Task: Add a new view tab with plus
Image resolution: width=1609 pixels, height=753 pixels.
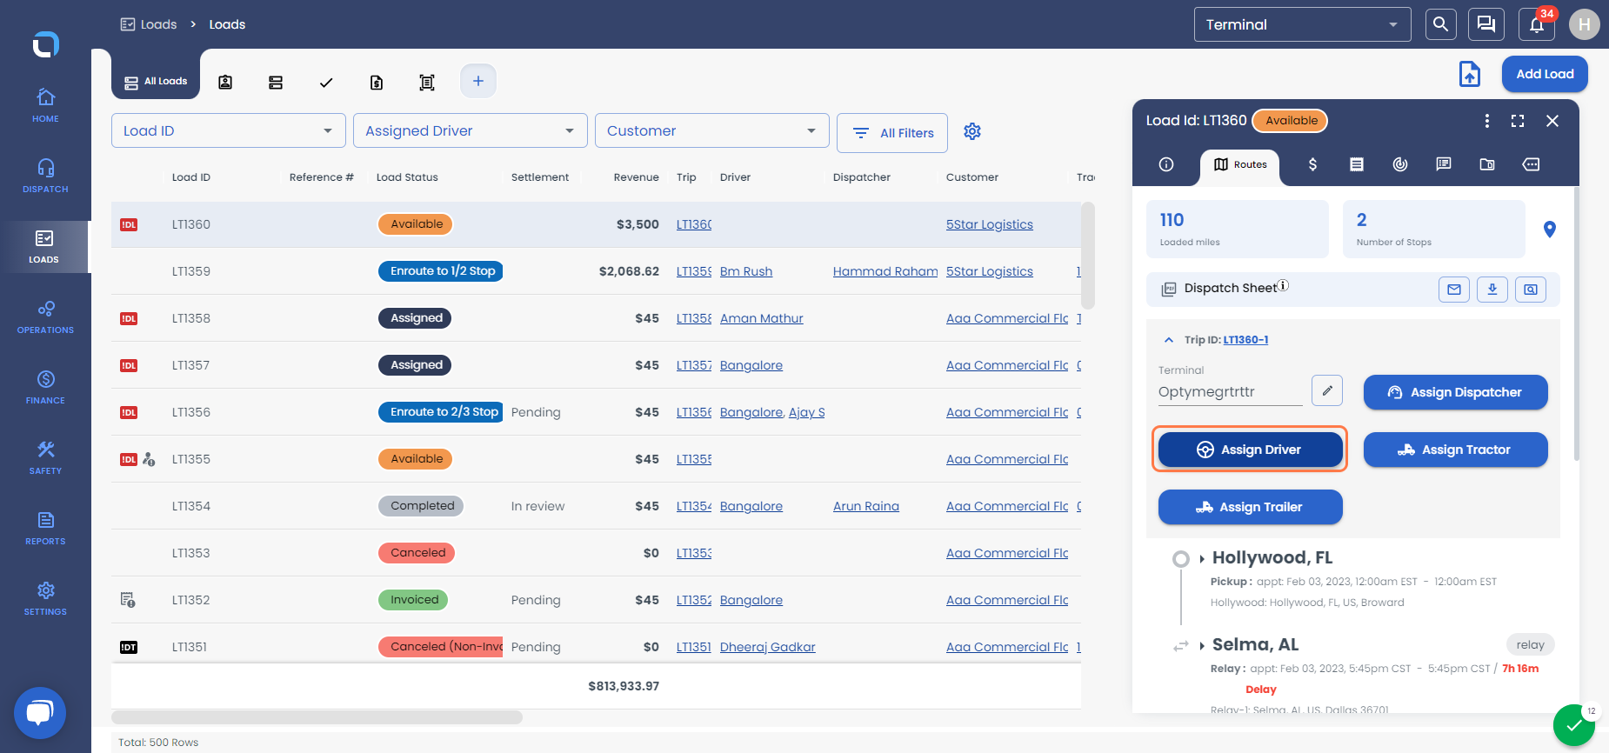Action: (x=478, y=81)
